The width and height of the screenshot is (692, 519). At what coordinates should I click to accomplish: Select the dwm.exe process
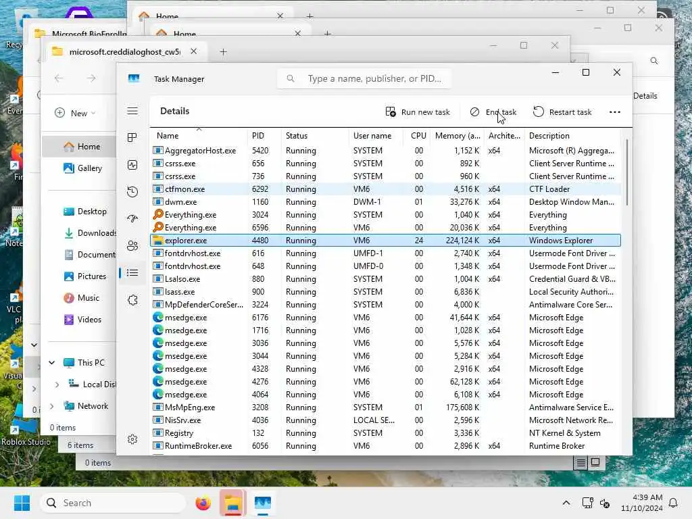tap(385, 201)
